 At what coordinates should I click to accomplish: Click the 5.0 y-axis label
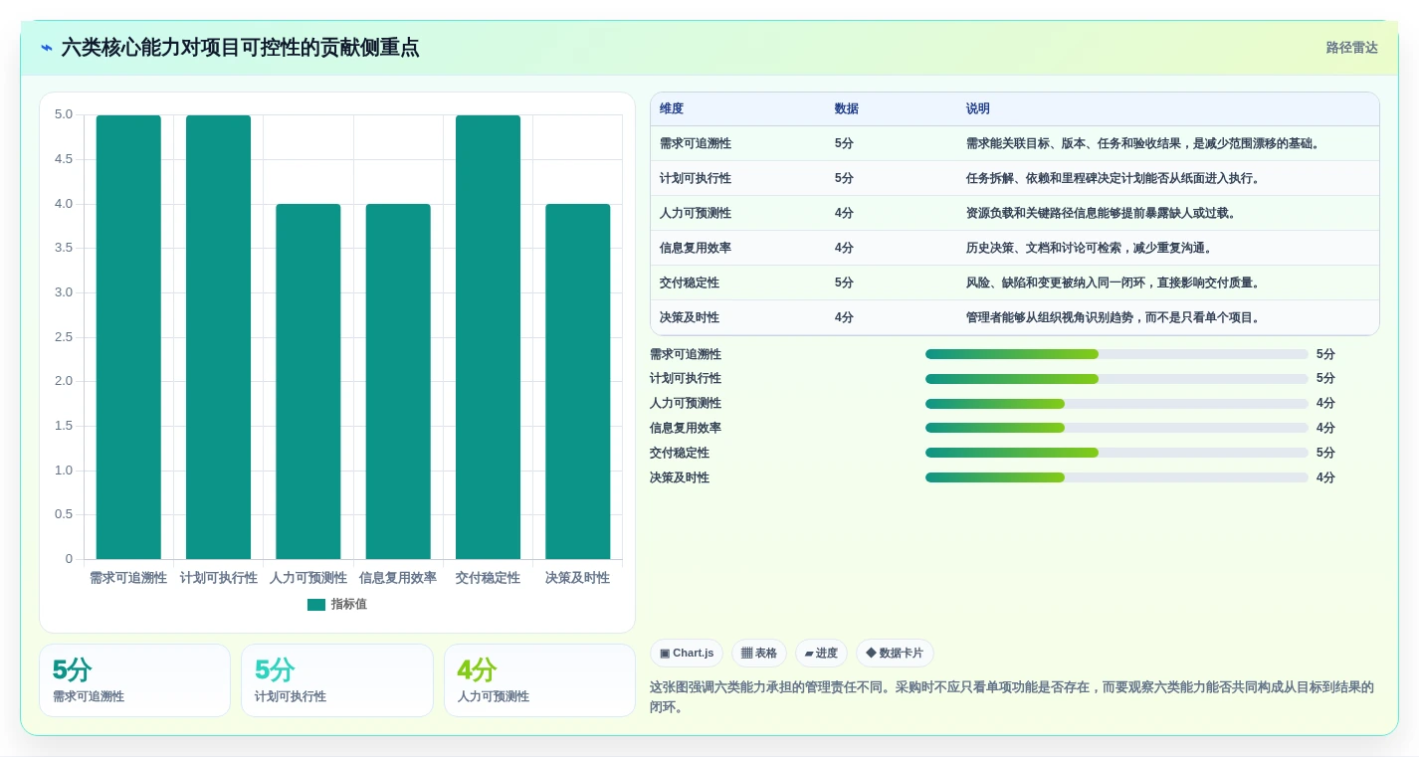[x=64, y=114]
